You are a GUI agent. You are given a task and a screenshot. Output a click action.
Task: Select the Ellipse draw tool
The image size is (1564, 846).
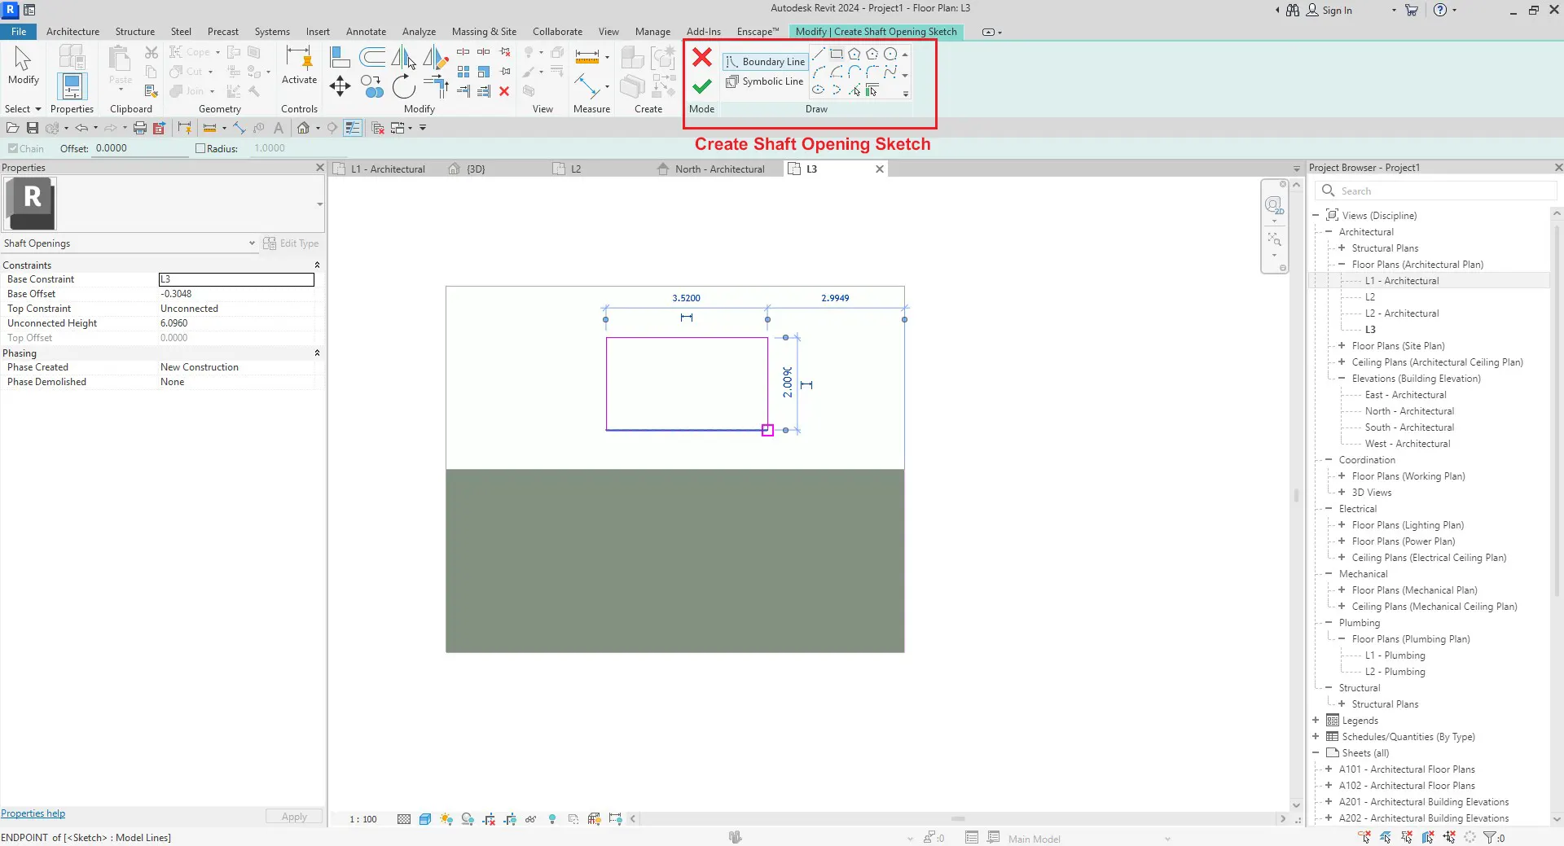pos(819,90)
